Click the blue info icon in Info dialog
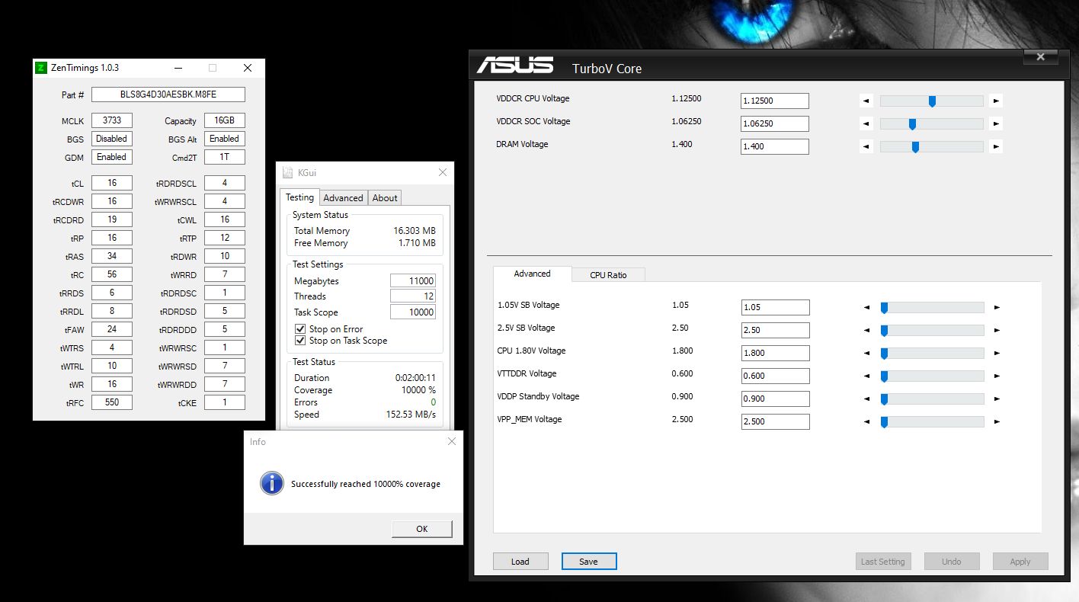The height and width of the screenshot is (602, 1079). (272, 483)
